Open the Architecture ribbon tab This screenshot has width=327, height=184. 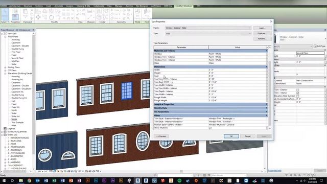15,6
